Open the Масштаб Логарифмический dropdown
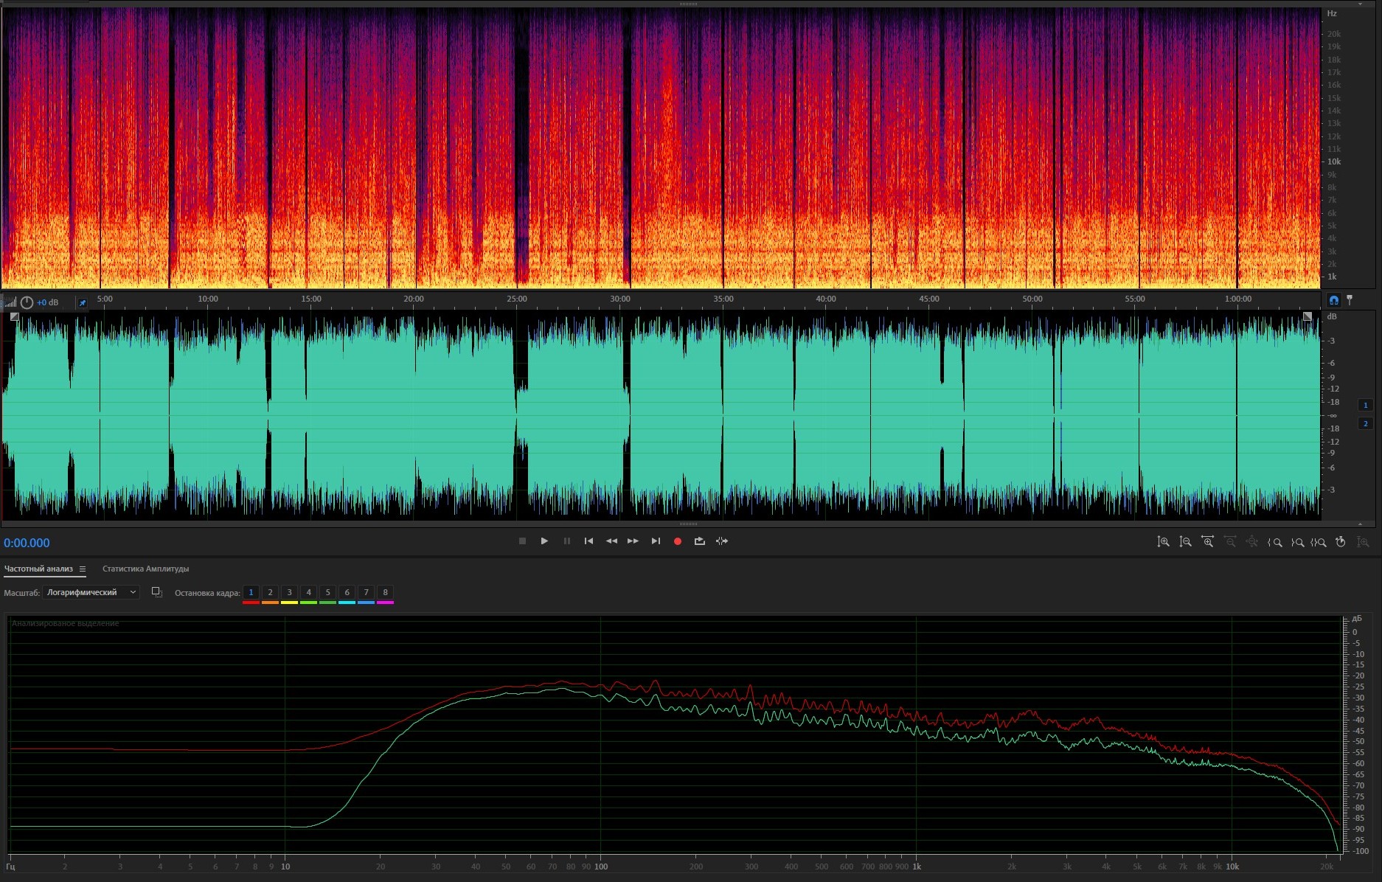This screenshot has height=882, width=1382. point(91,592)
